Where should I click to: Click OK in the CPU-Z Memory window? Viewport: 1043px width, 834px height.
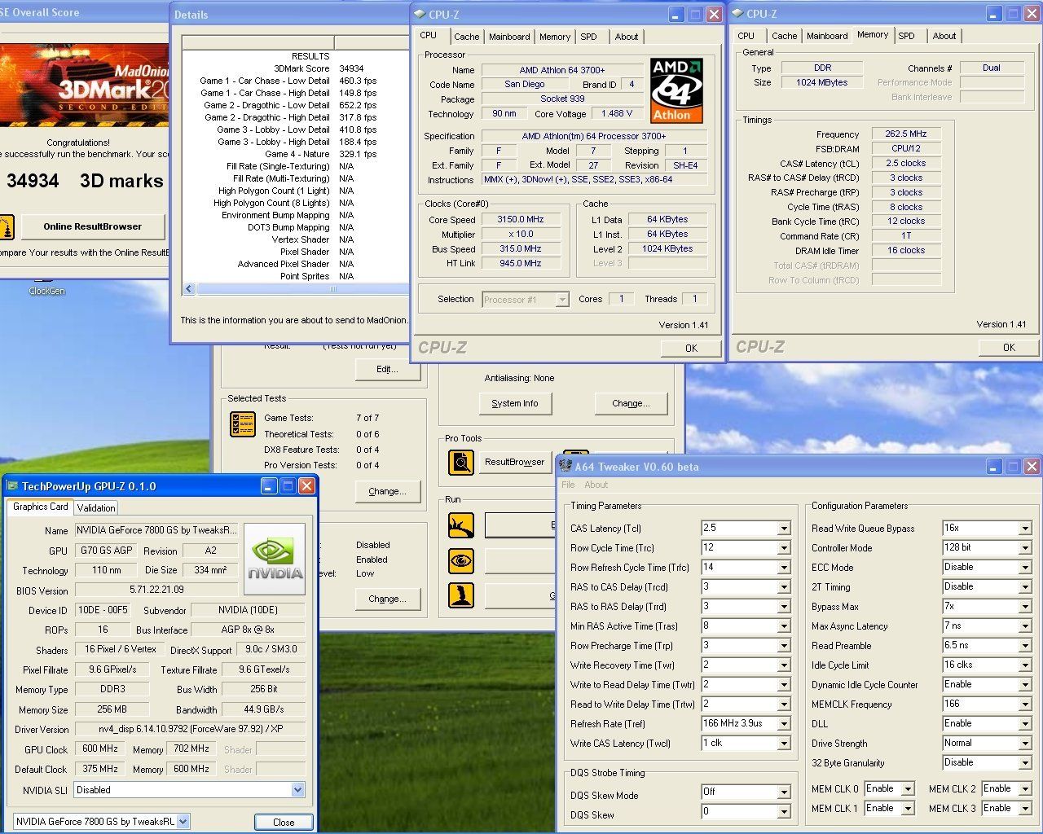click(1009, 347)
